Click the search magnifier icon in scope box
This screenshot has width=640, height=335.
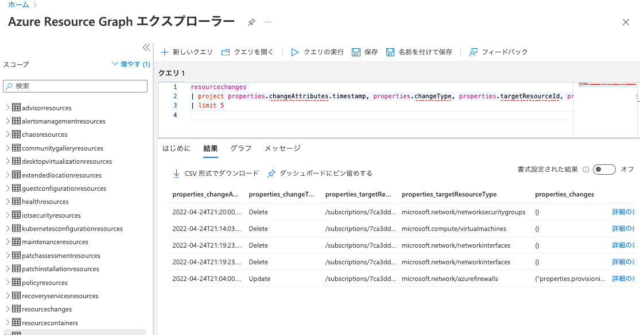point(9,86)
